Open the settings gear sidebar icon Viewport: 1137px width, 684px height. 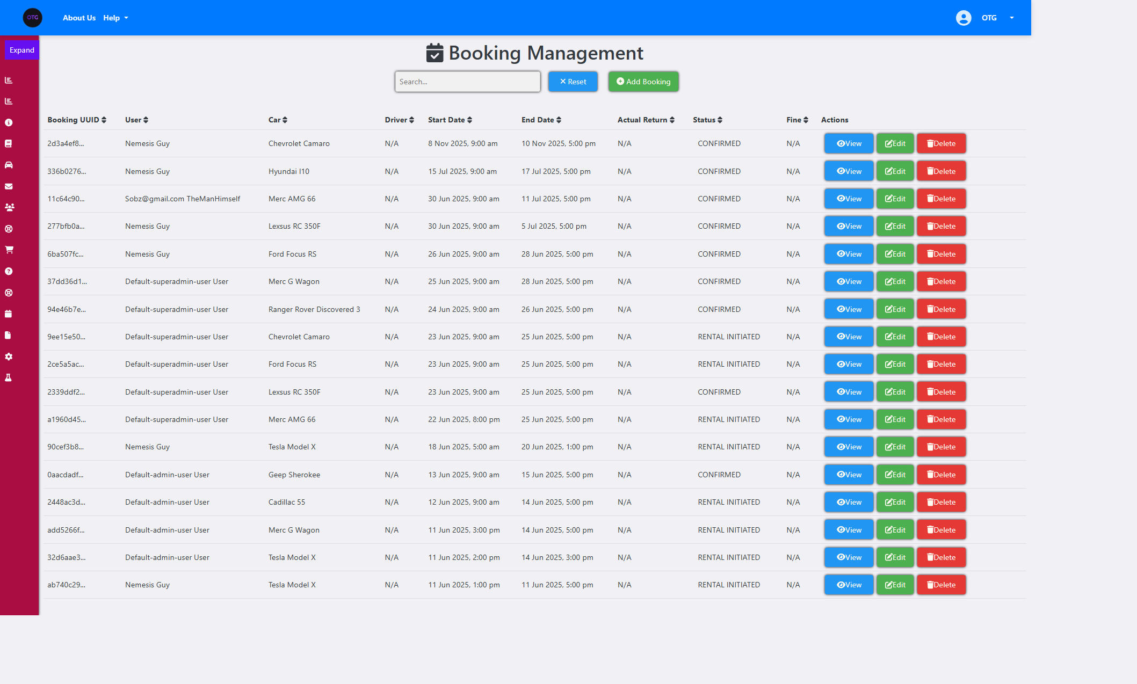[9, 356]
